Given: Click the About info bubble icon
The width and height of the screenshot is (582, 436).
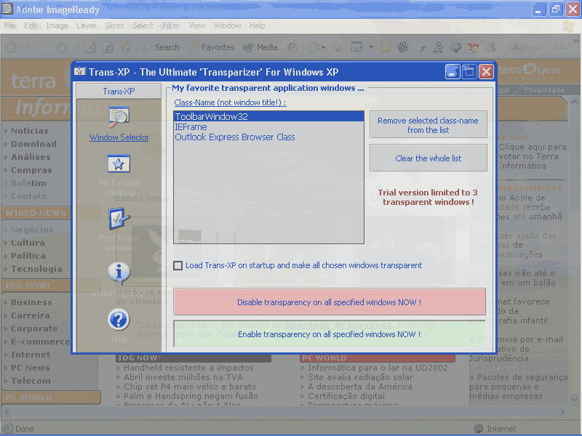Looking at the screenshot, I should coord(119,272).
